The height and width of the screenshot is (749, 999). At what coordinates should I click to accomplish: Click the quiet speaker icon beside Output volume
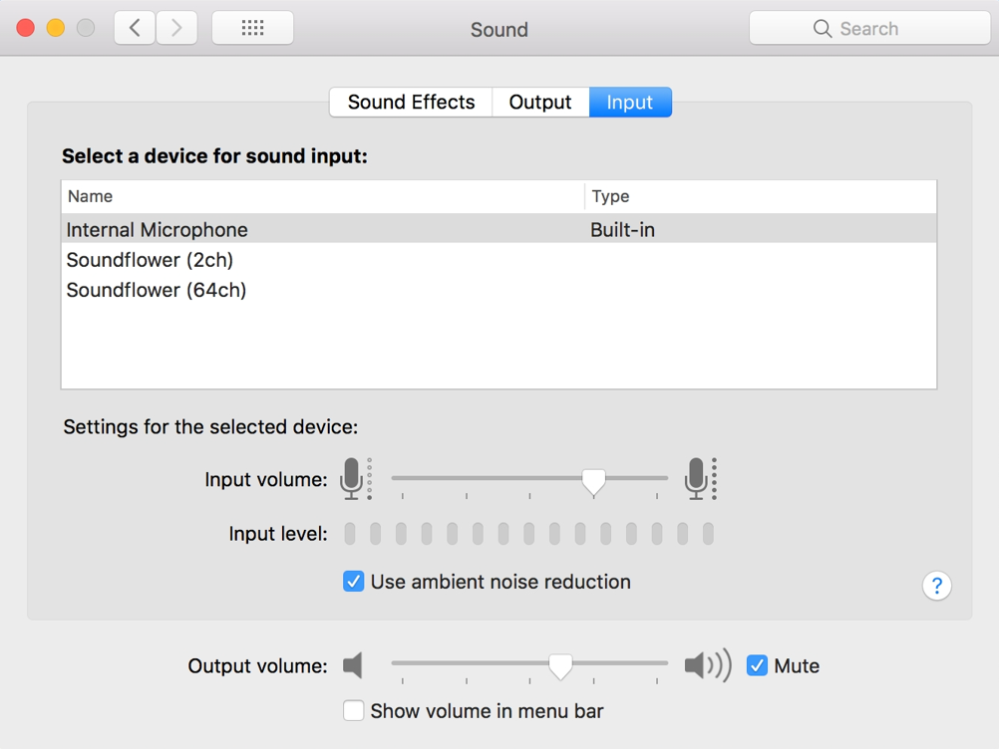coord(353,665)
